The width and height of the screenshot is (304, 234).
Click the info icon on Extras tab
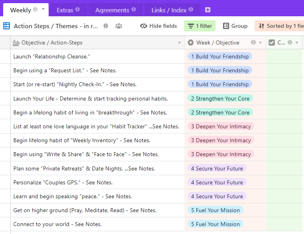[78, 10]
